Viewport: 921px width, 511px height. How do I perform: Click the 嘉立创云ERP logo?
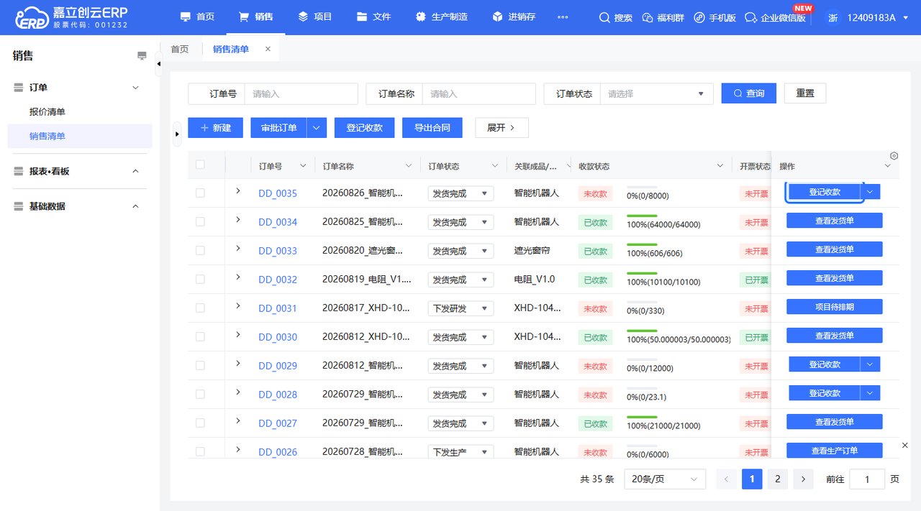click(71, 17)
